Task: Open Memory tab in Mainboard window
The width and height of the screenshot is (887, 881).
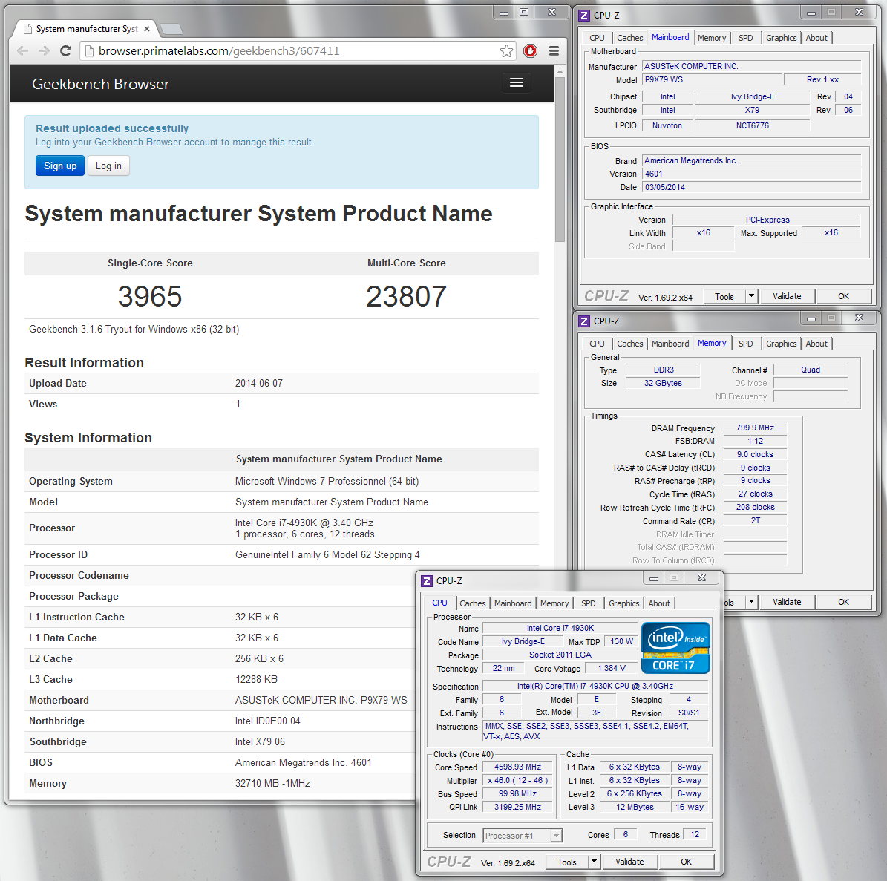Action: coord(712,38)
